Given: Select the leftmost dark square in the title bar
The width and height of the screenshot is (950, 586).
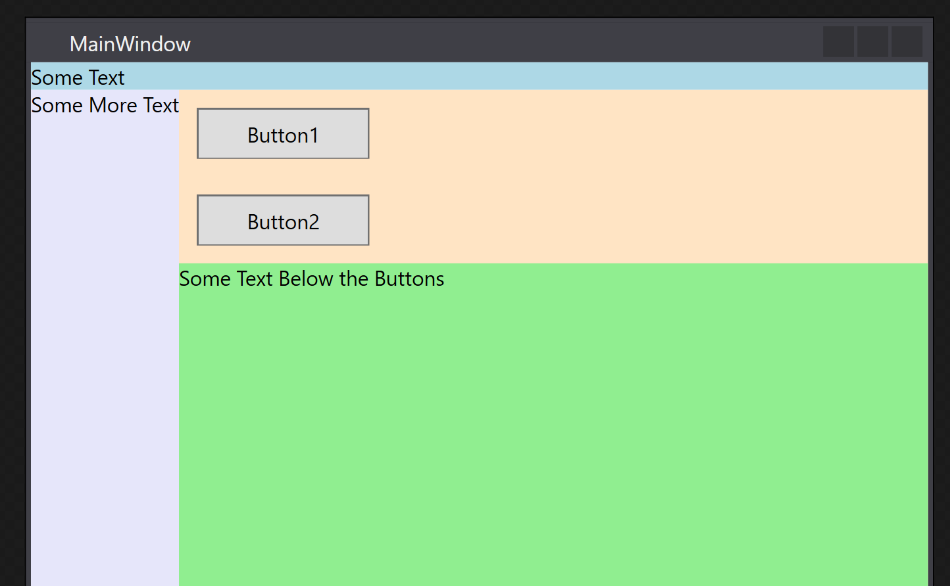Looking at the screenshot, I should [839, 42].
